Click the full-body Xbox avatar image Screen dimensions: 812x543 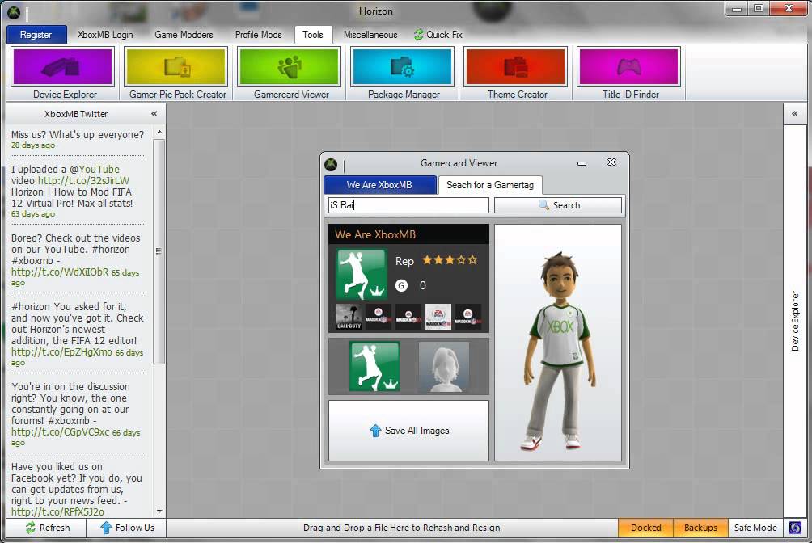(558, 350)
